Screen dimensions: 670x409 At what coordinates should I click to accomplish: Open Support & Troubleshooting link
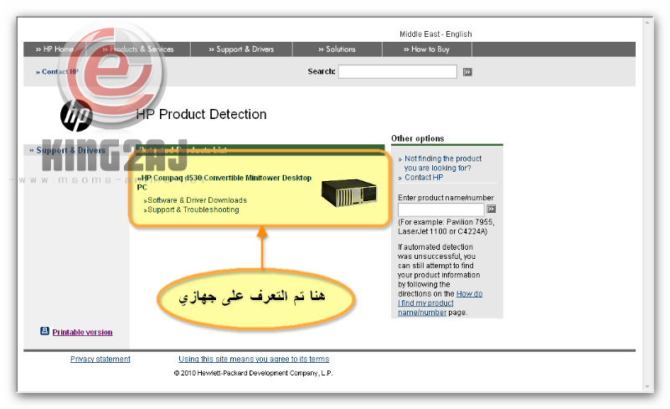click(x=193, y=210)
